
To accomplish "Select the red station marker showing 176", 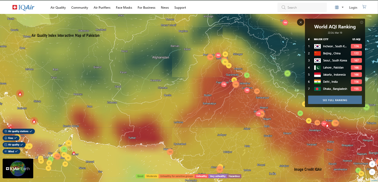I will (x=224, y=84).
